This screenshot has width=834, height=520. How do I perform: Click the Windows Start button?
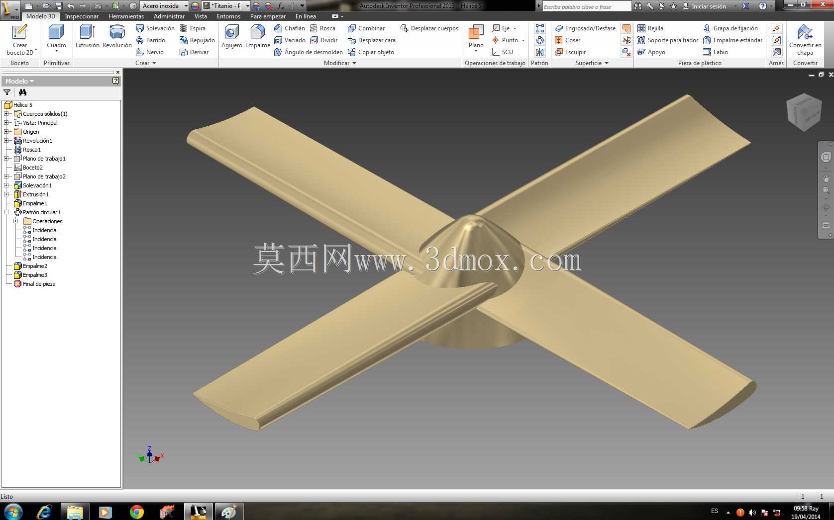coord(13,512)
